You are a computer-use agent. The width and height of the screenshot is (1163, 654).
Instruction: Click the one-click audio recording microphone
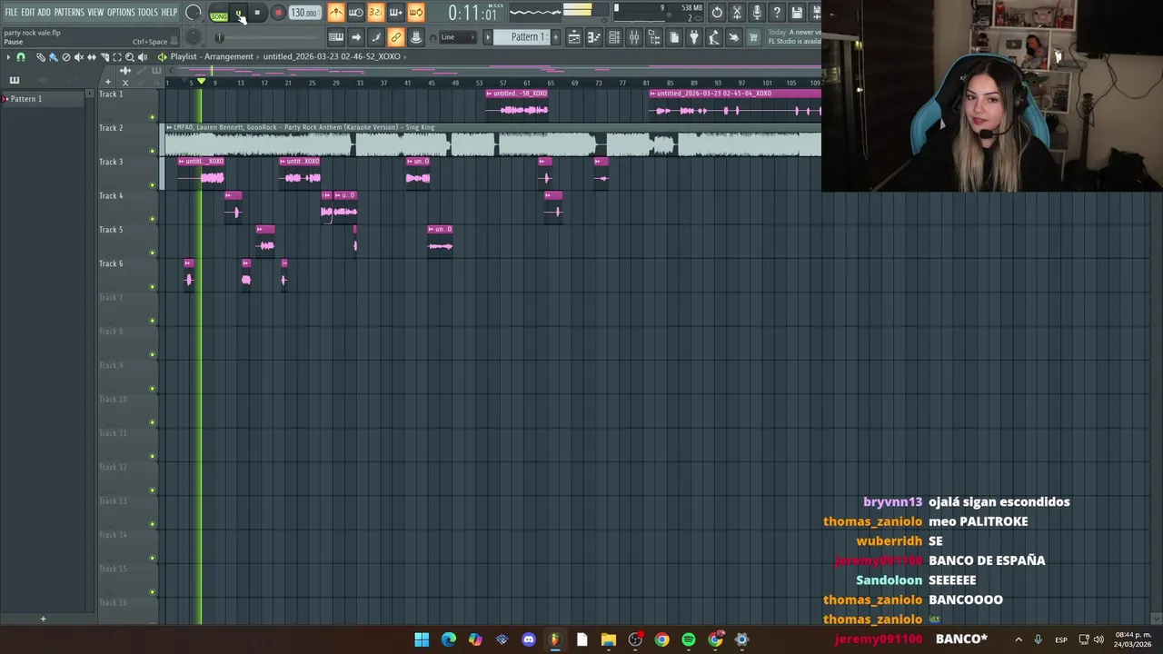pyautogui.click(x=757, y=13)
